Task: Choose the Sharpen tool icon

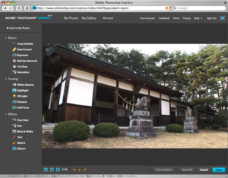Action: [14, 102]
